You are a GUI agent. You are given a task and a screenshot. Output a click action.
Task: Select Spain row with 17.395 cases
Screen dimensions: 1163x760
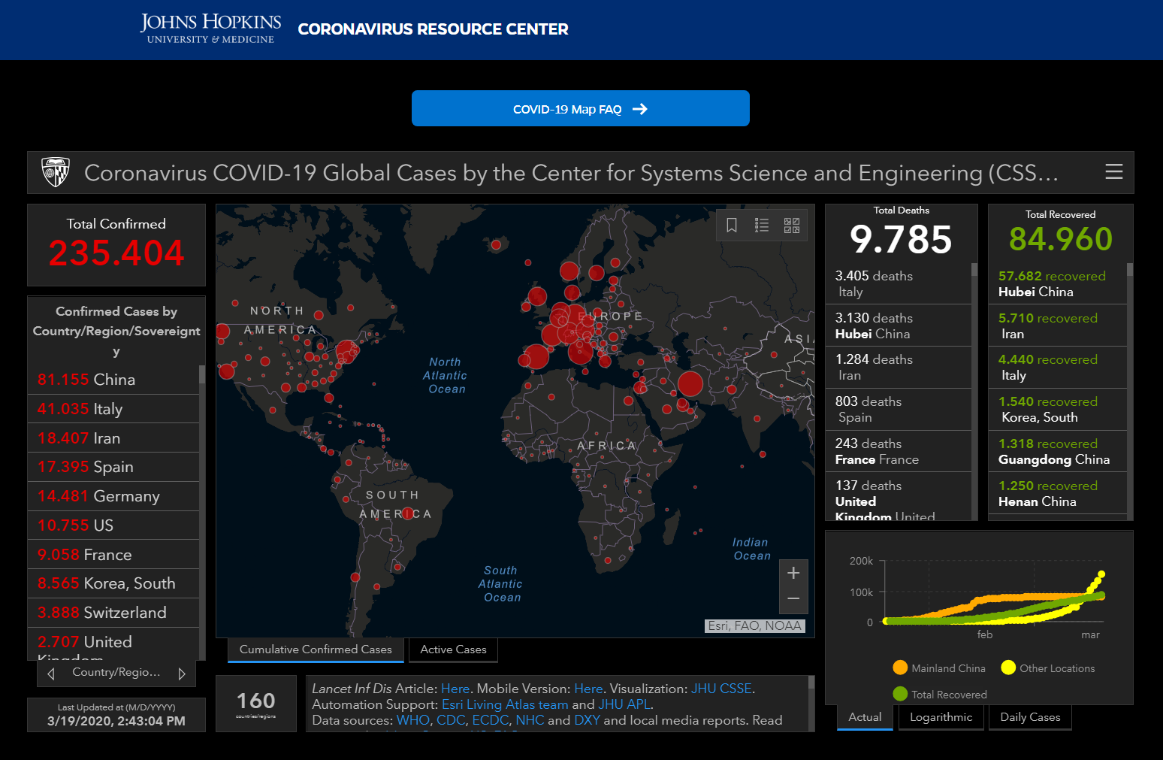(x=113, y=467)
